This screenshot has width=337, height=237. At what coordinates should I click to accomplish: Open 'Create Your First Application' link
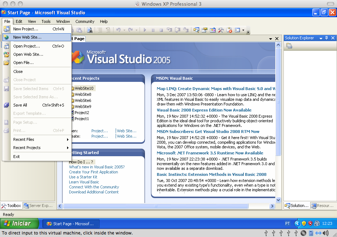pos(94,172)
